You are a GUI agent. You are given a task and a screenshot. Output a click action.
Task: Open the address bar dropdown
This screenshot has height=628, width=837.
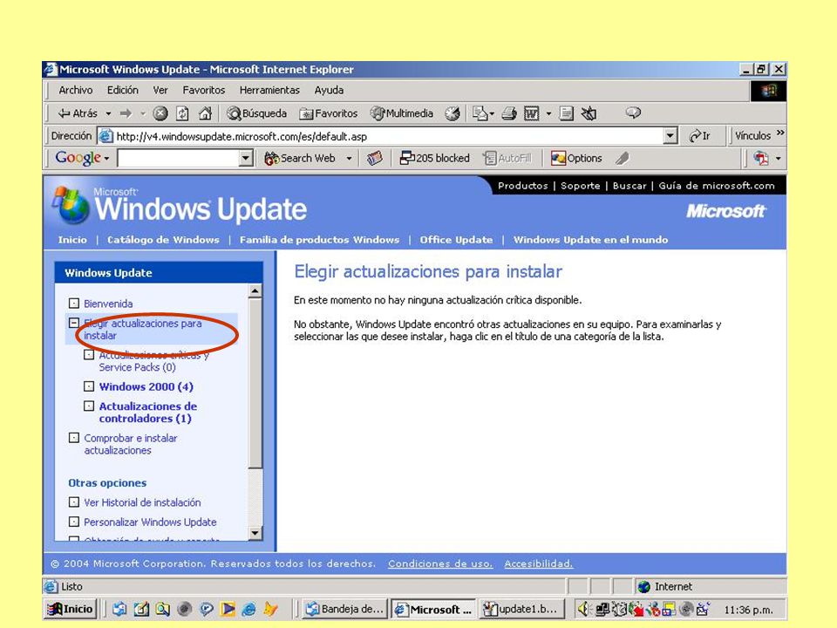[x=670, y=136]
